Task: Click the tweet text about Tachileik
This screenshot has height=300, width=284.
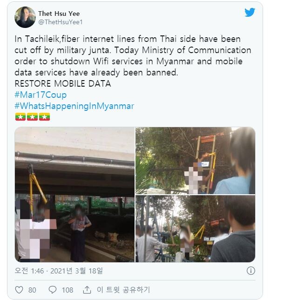Action: (x=133, y=56)
